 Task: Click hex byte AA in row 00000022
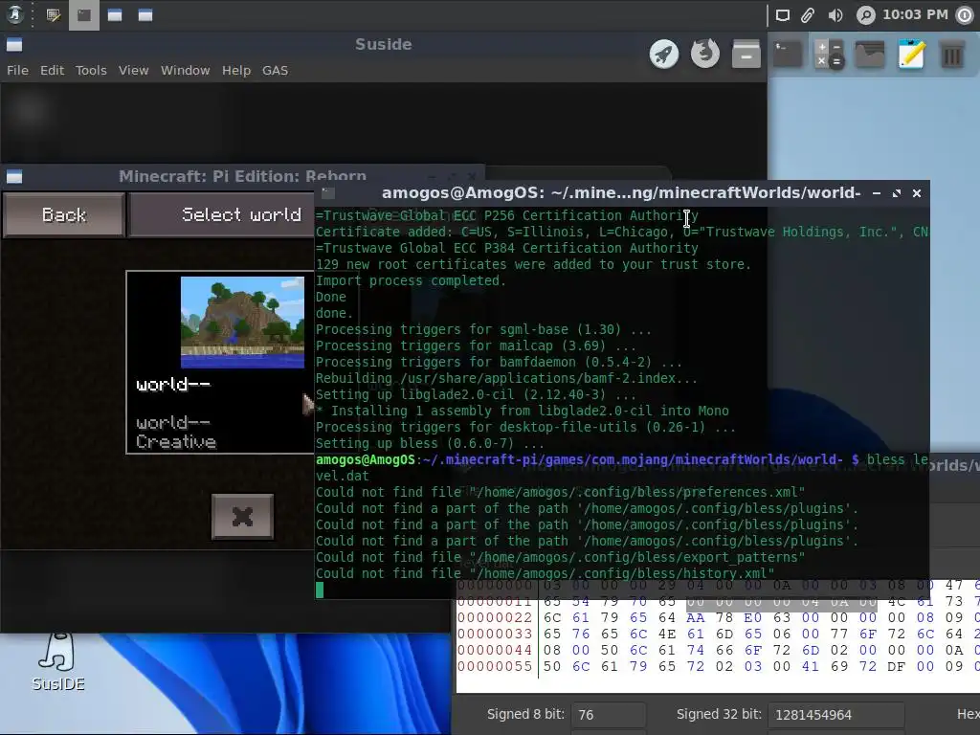(695, 617)
